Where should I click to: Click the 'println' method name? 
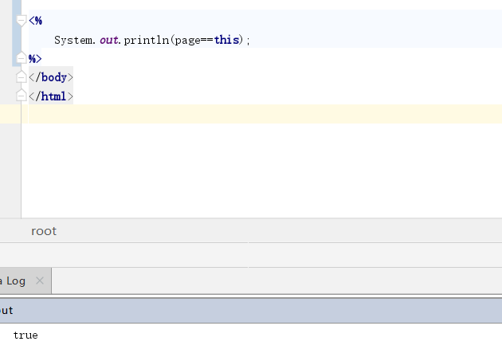(147, 41)
